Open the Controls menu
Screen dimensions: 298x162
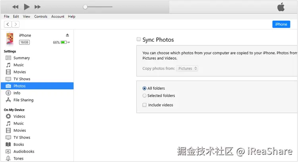pos(41,17)
